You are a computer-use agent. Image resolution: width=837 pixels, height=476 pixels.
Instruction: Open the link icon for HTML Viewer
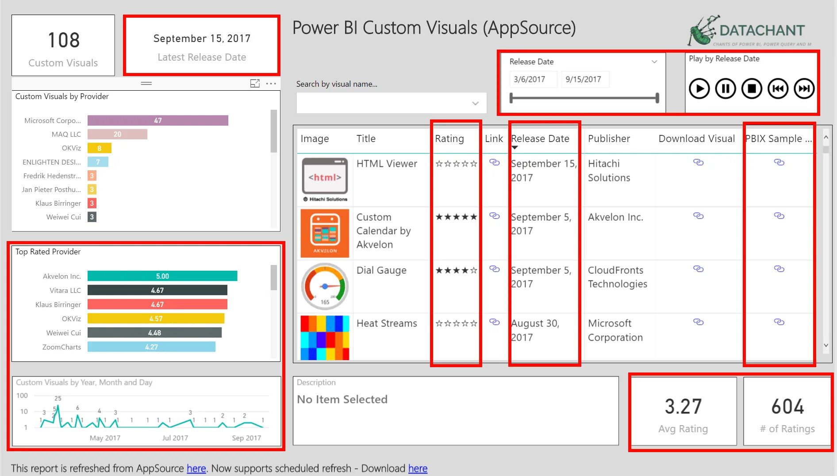pyautogui.click(x=495, y=162)
